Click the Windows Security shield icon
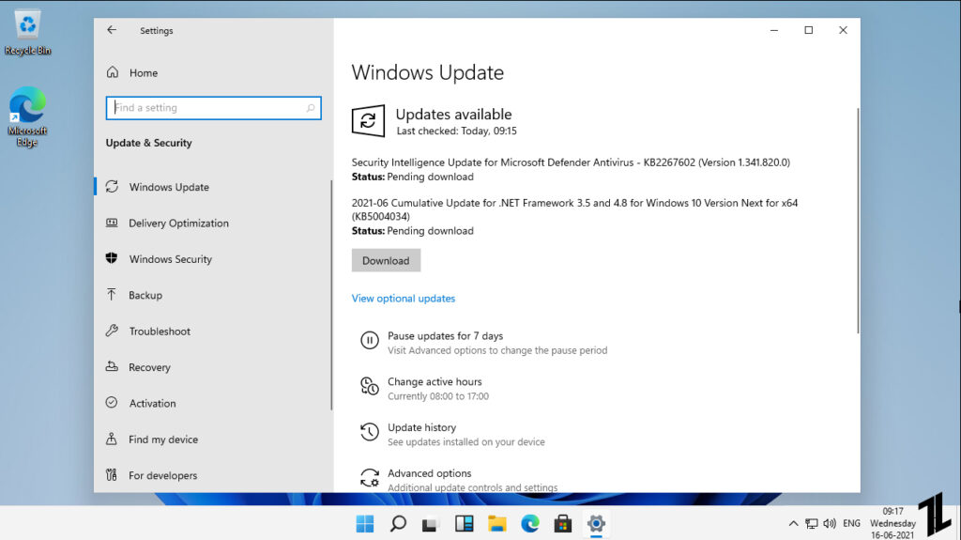 pos(112,258)
